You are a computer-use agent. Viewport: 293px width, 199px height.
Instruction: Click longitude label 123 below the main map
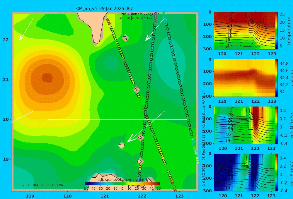[x=180, y=196]
